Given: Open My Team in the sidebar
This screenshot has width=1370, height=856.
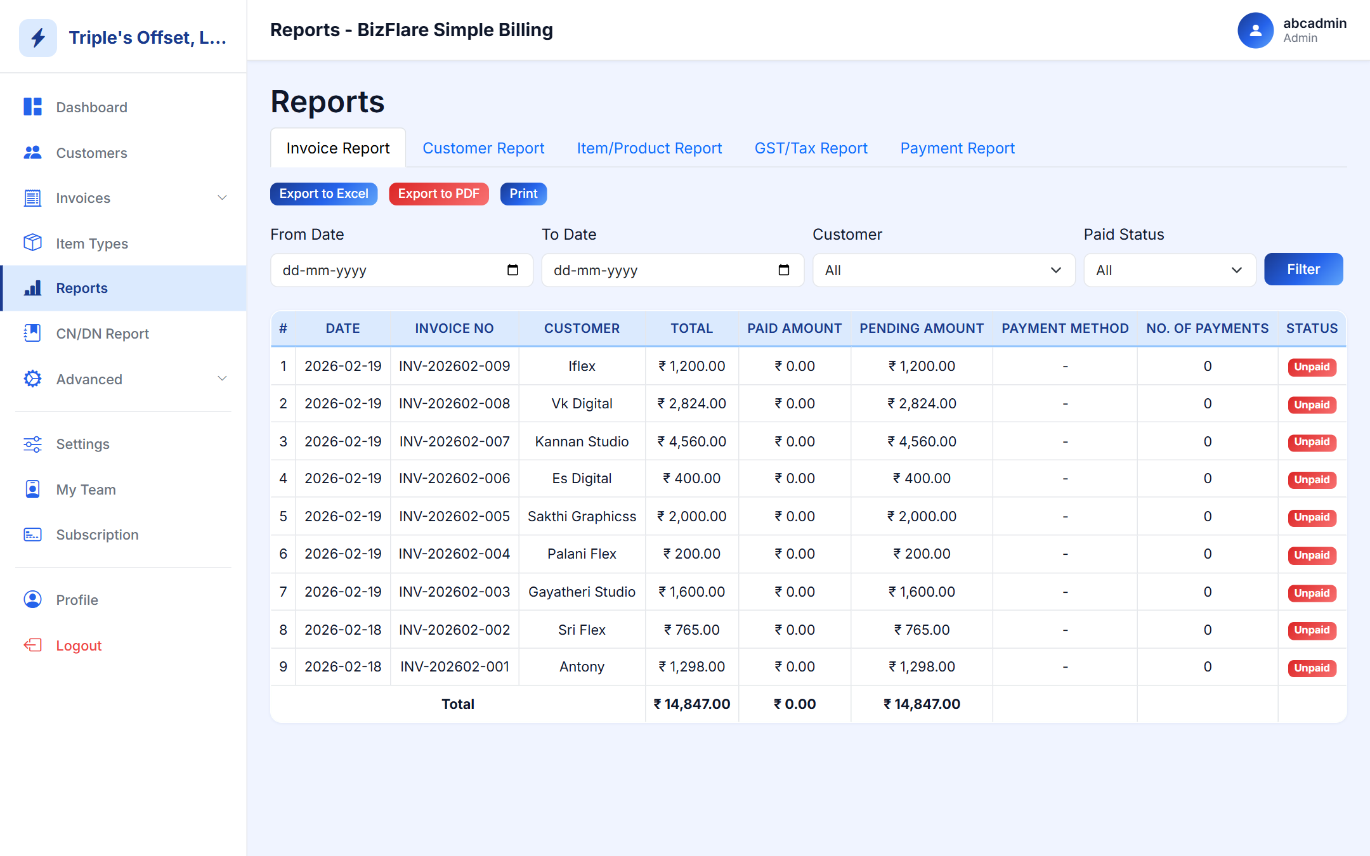Looking at the screenshot, I should 124,489.
